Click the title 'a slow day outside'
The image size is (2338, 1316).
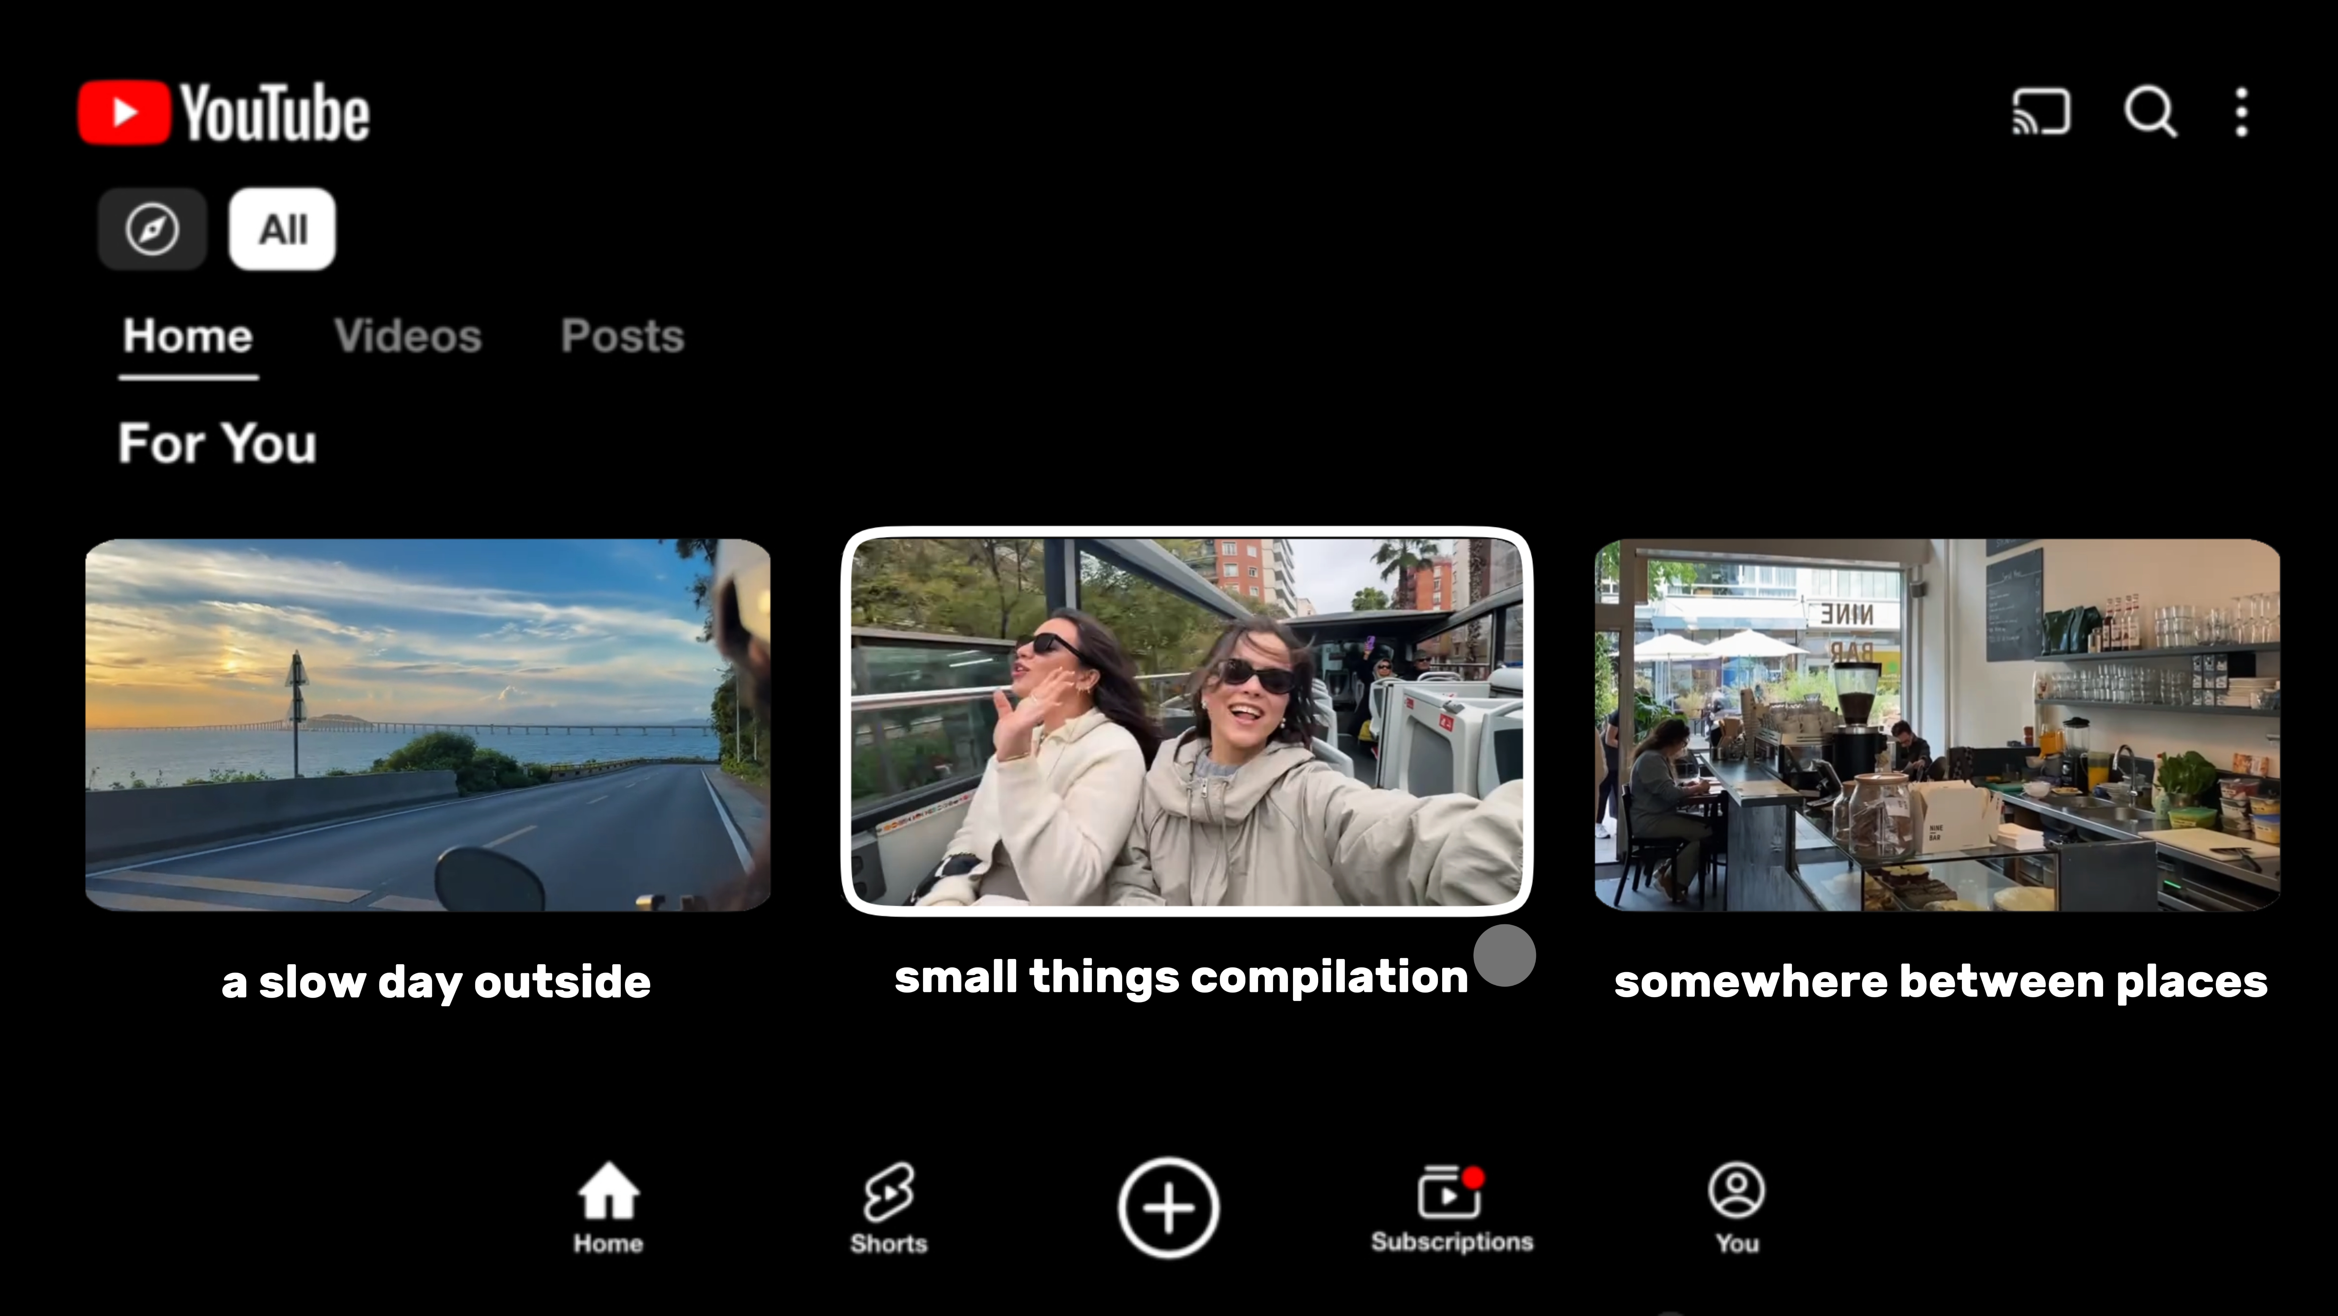point(436,982)
